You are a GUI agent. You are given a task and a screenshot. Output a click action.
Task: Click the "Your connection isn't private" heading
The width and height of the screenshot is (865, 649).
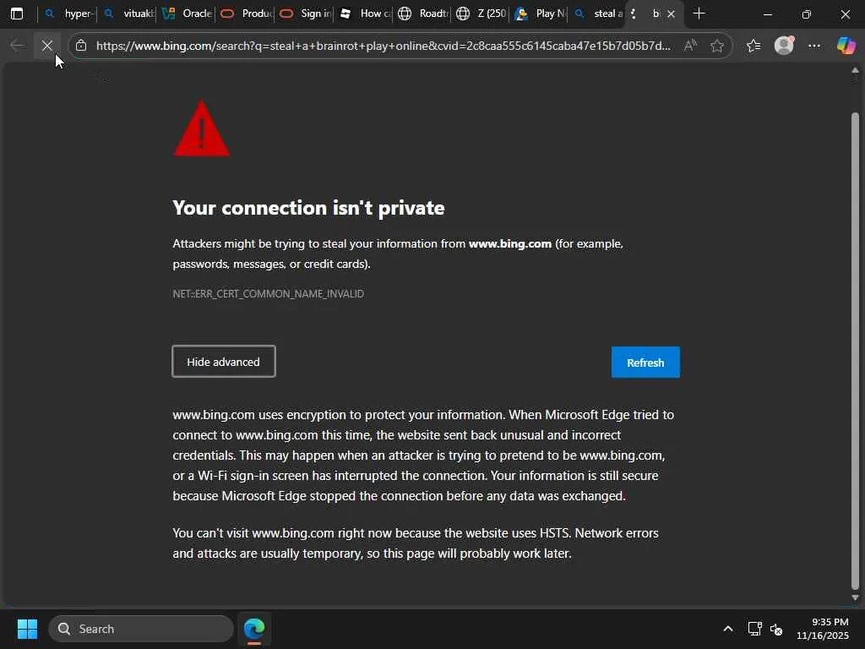[x=308, y=208]
